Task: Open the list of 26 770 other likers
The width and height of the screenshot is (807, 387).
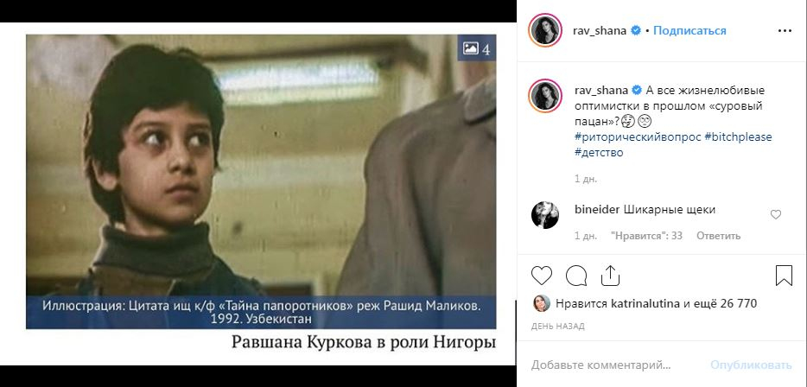Action: click(725, 303)
